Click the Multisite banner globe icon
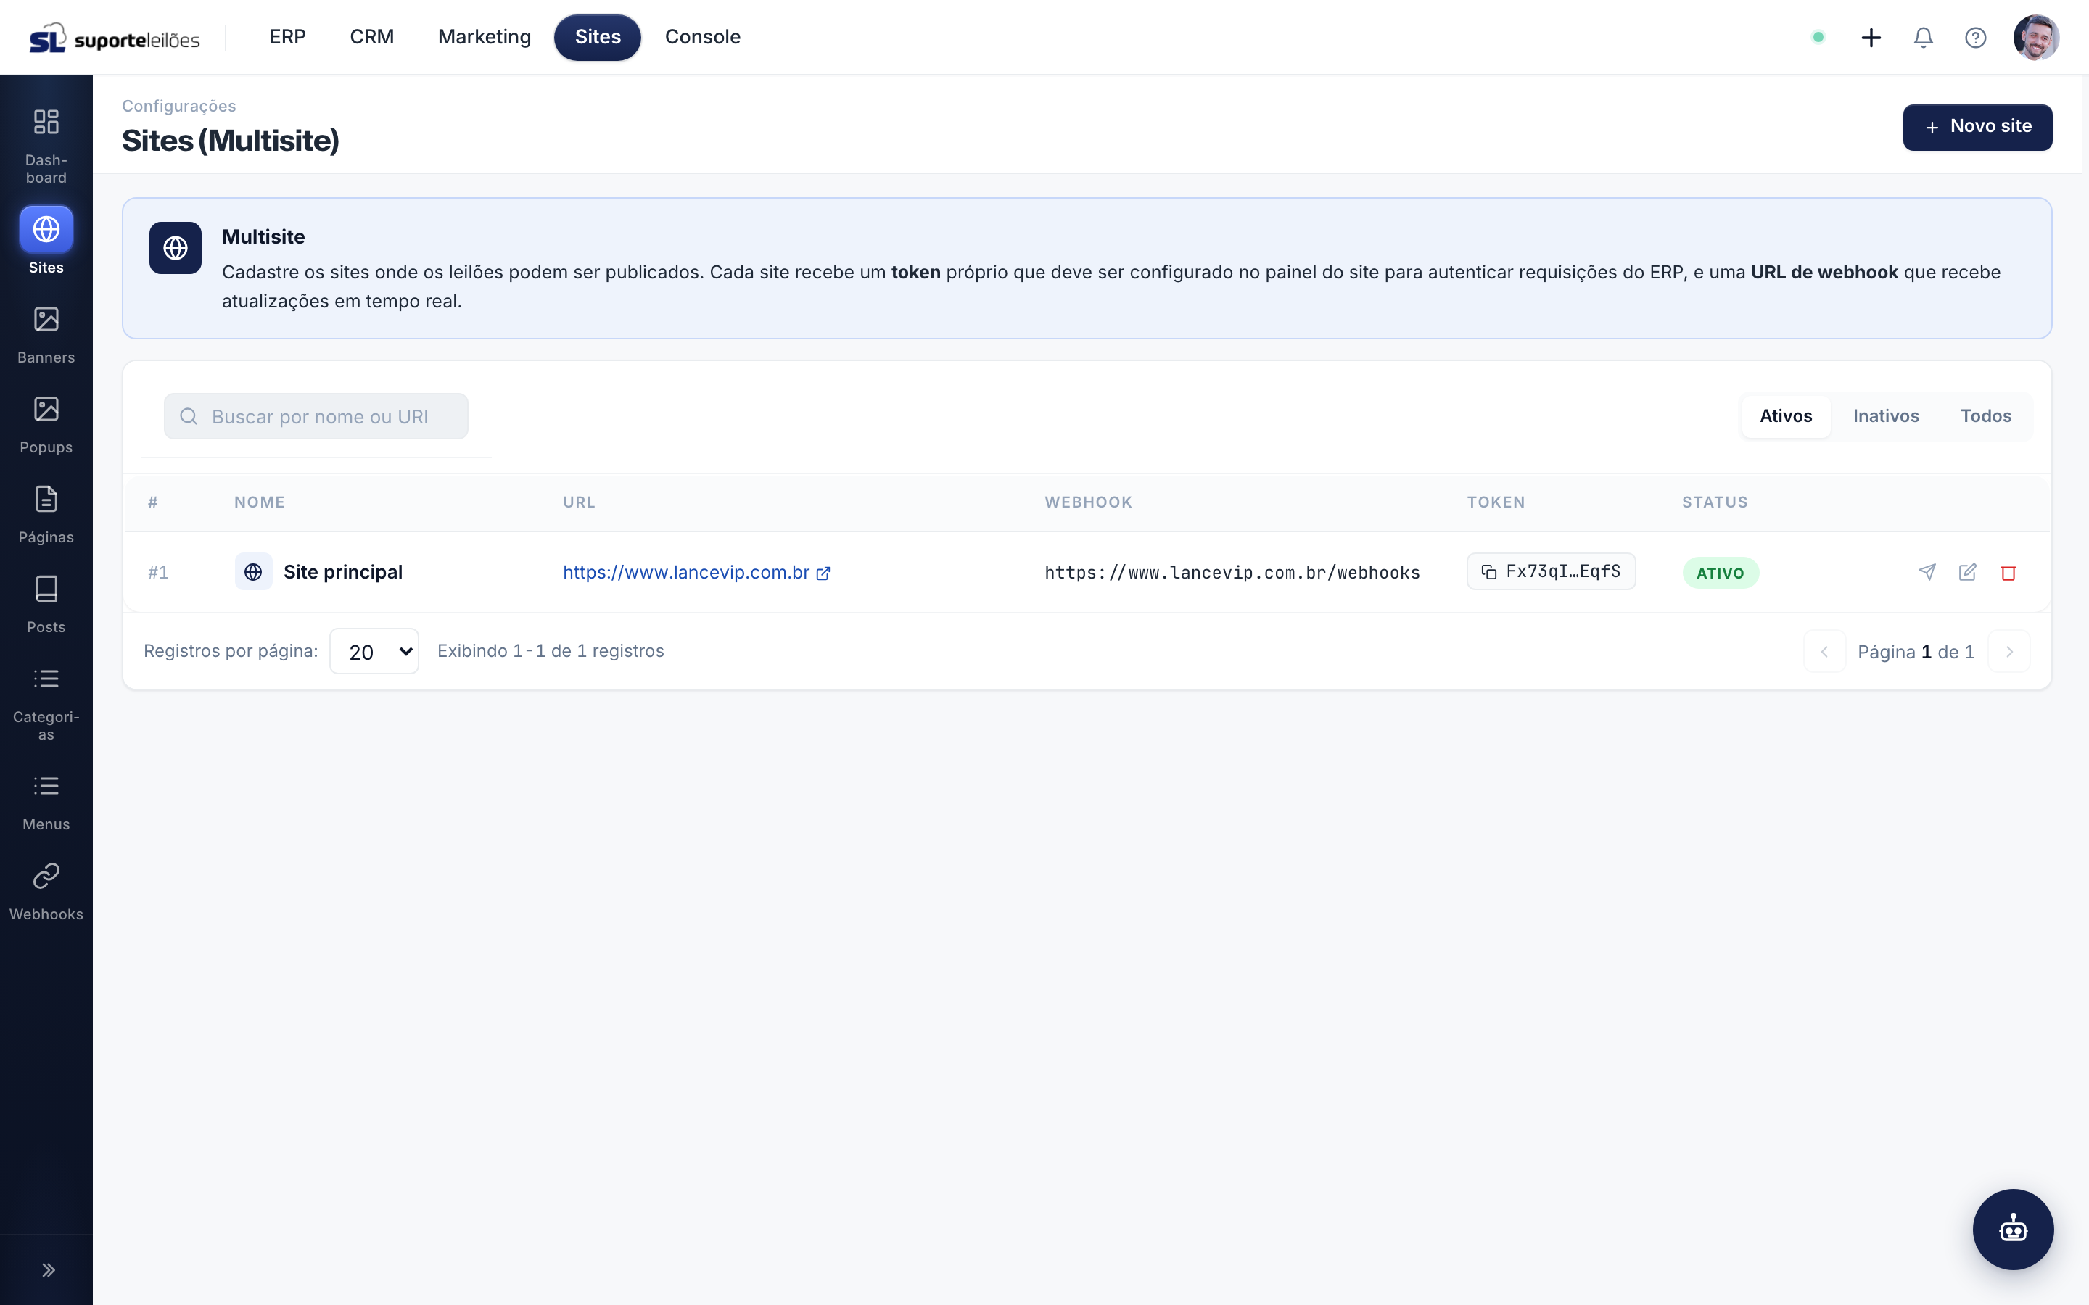The width and height of the screenshot is (2089, 1305). 176,248
